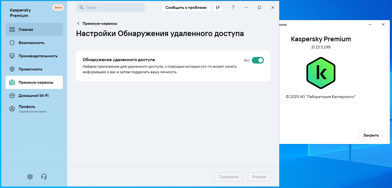This screenshot has width=392, height=188.
Task: Close the Kaspersky main window
Action: 273,7
